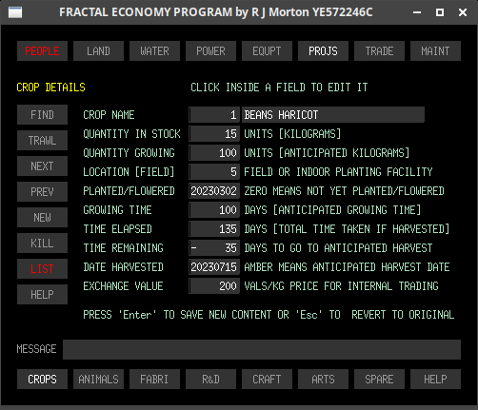Edit the crop number field showing 1
This screenshot has height=410, width=478.
click(214, 115)
